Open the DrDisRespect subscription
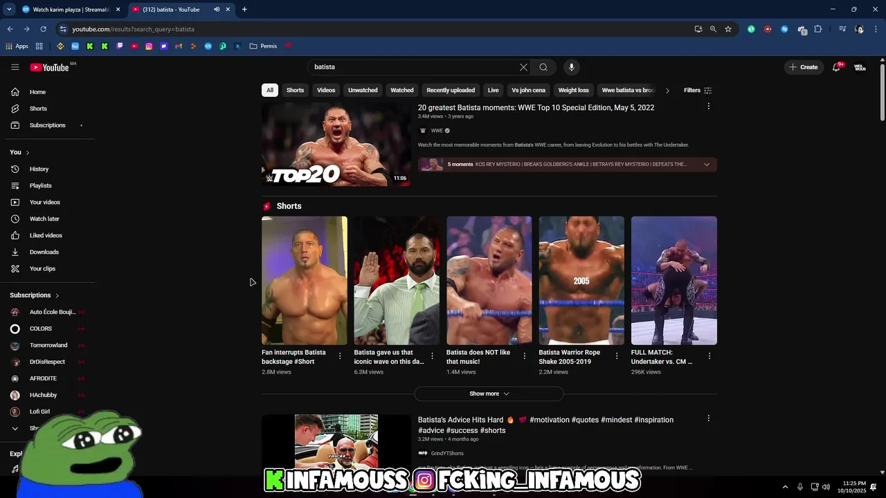 click(x=47, y=362)
